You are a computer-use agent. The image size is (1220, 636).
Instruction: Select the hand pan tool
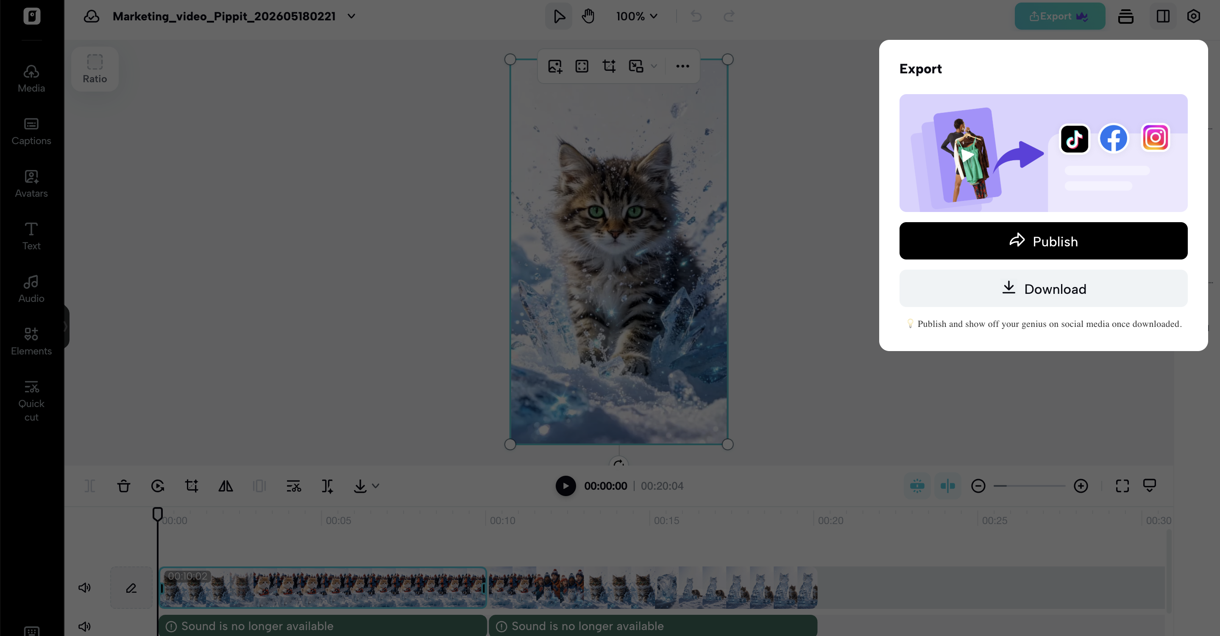coord(588,16)
